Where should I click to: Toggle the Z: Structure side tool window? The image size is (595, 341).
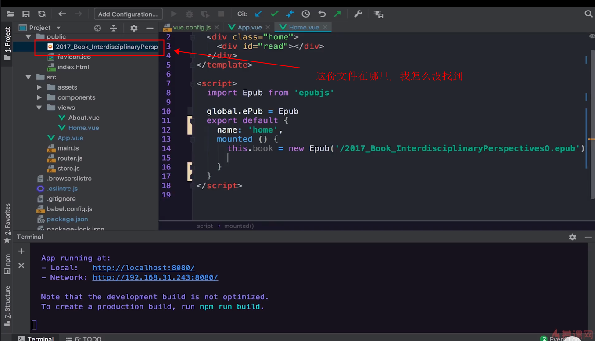[x=7, y=306]
